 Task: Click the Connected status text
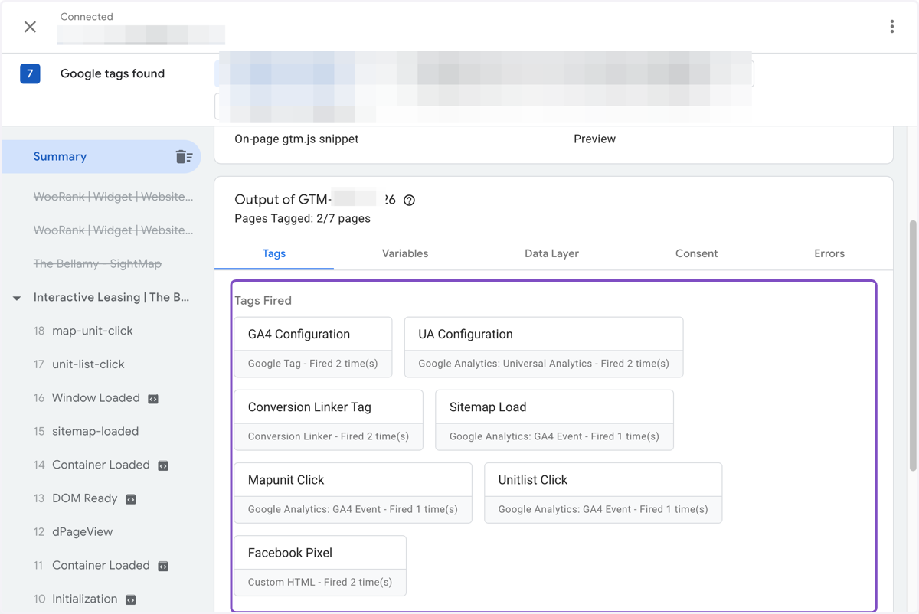[87, 17]
